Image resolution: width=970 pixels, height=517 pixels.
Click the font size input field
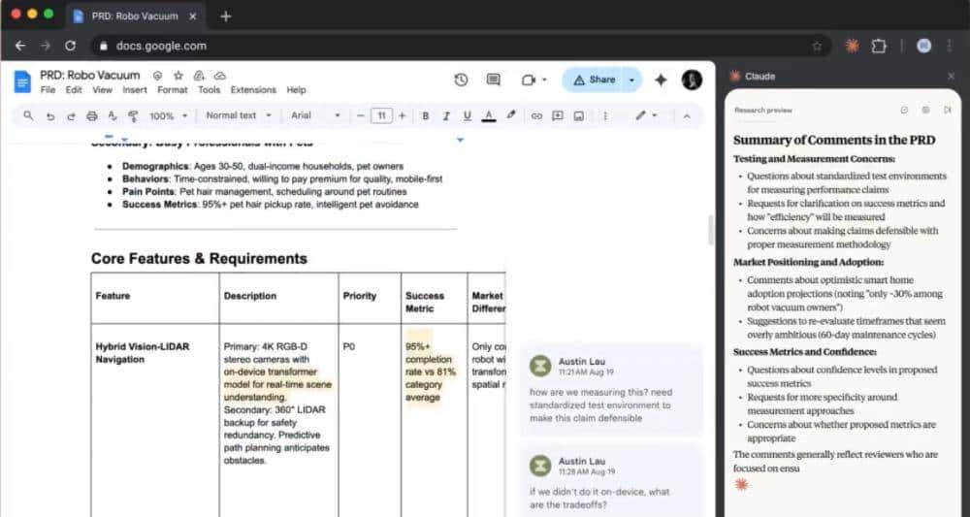tap(381, 115)
